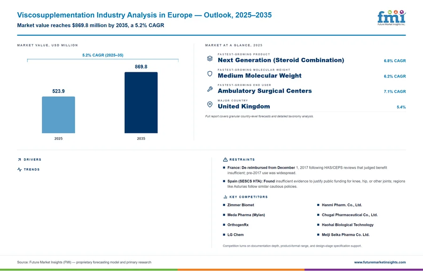Screen dimensions: 423x271
Task: Click the shield icon beside Medium Molecular Weight
Action: pos(210,74)
